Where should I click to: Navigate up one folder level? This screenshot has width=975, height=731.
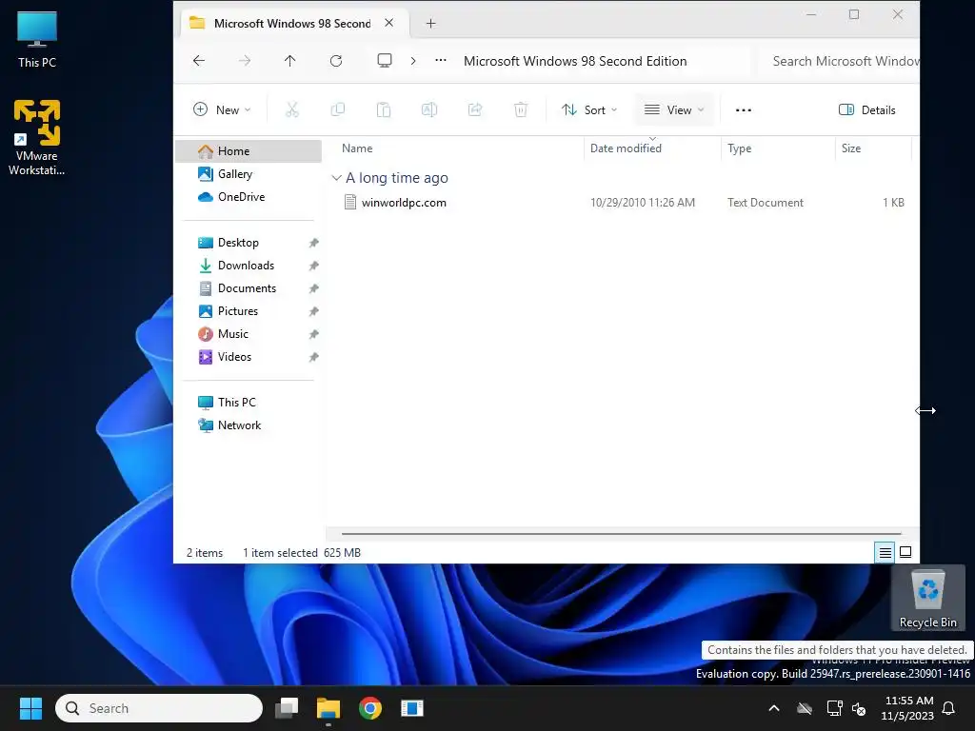tap(289, 60)
